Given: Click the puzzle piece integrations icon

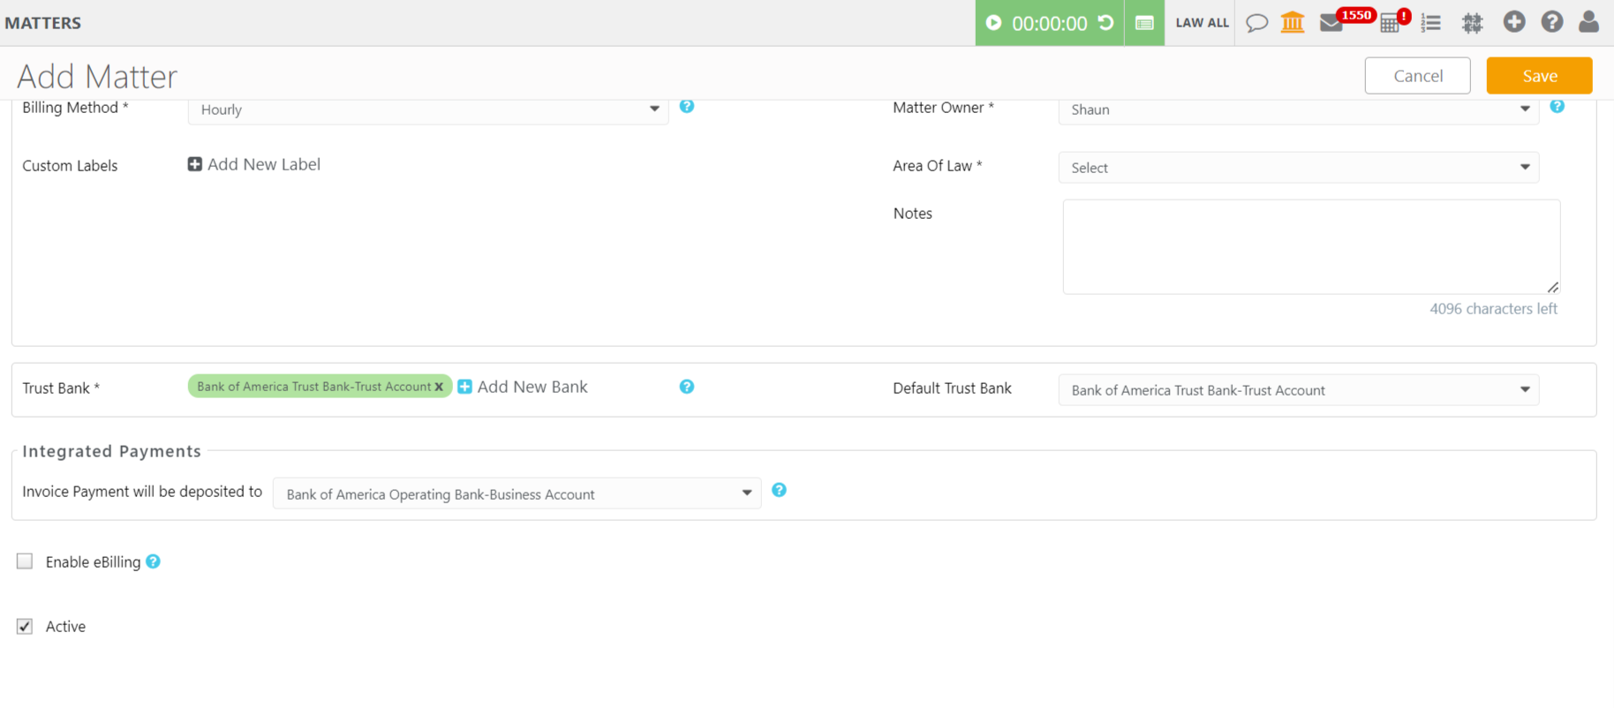Looking at the screenshot, I should [x=1472, y=23].
